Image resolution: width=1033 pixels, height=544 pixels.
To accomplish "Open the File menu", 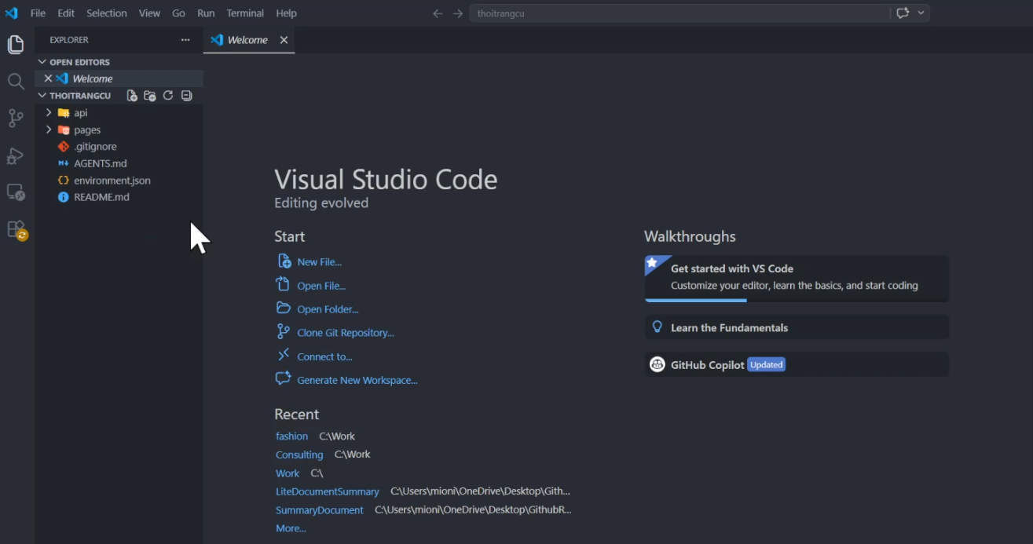I will (x=38, y=13).
